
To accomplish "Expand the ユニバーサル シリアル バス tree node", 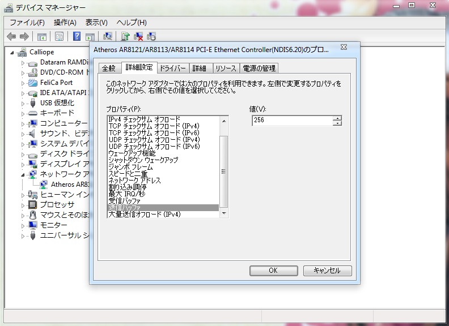I will [x=23, y=236].
